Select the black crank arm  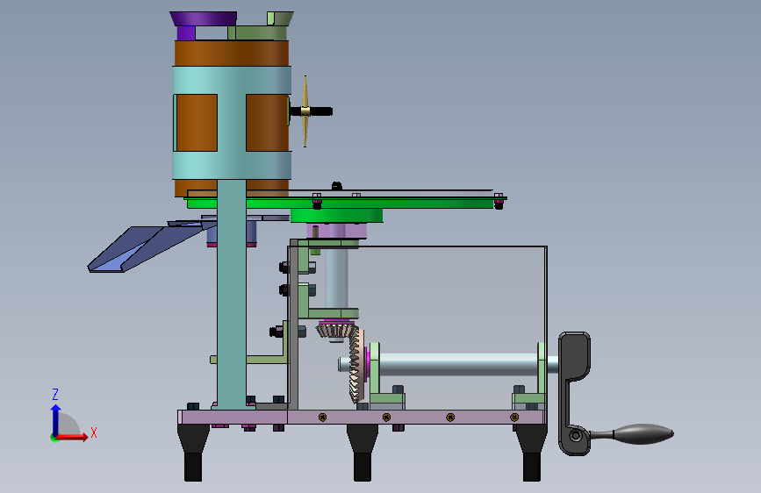tap(574, 393)
